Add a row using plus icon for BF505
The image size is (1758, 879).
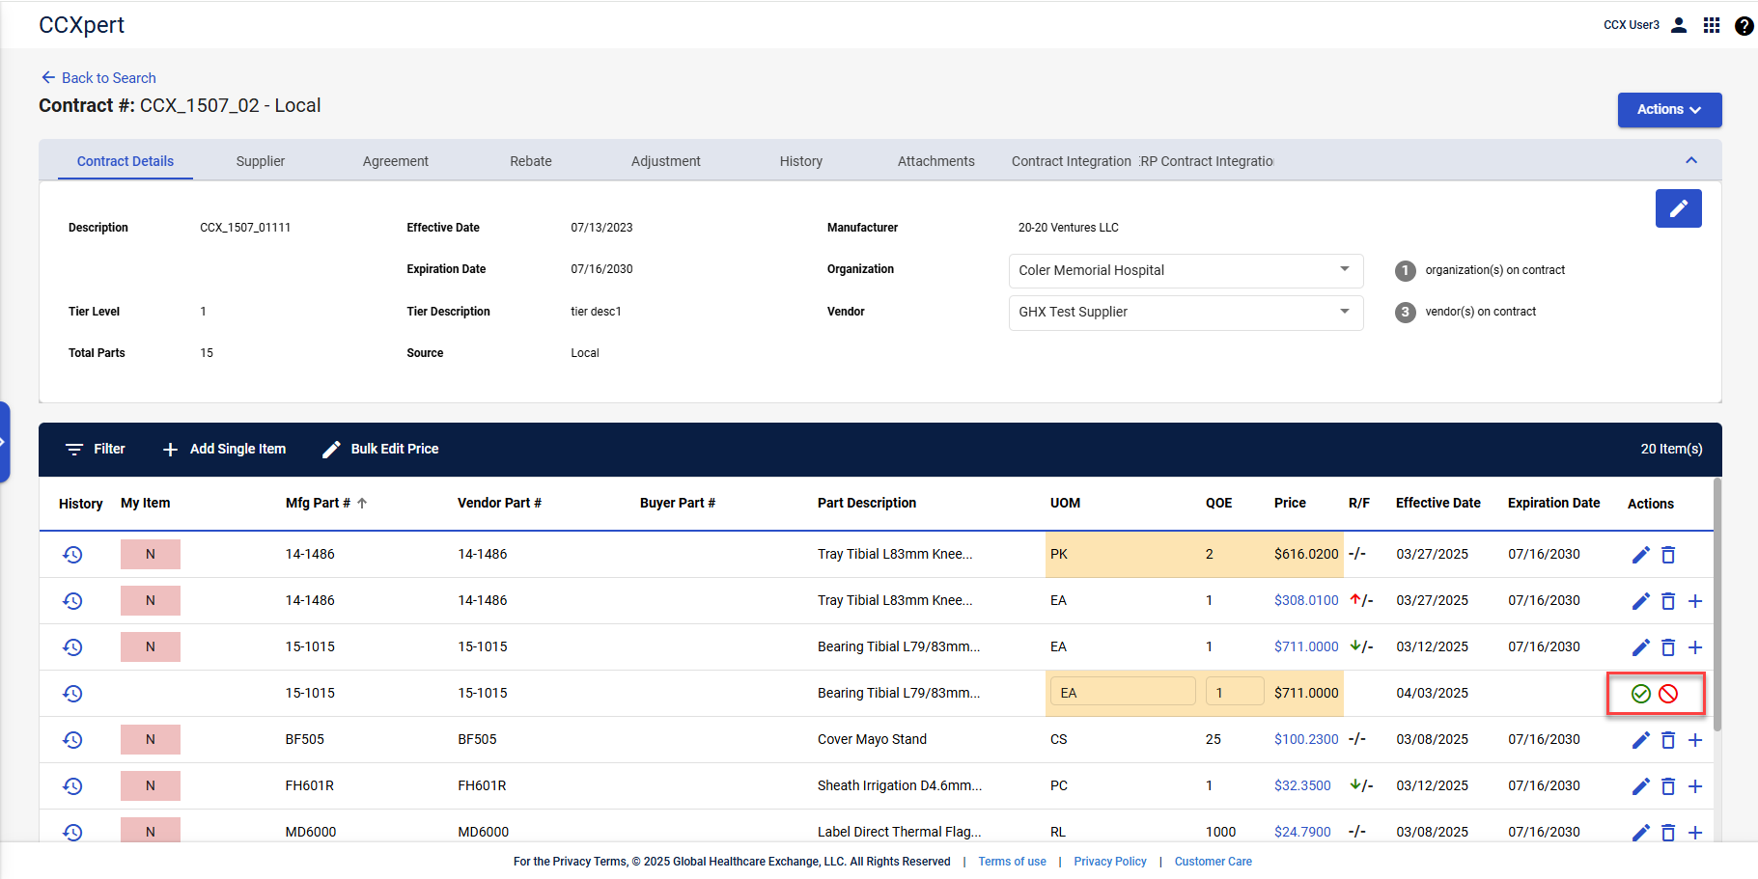[x=1695, y=740]
